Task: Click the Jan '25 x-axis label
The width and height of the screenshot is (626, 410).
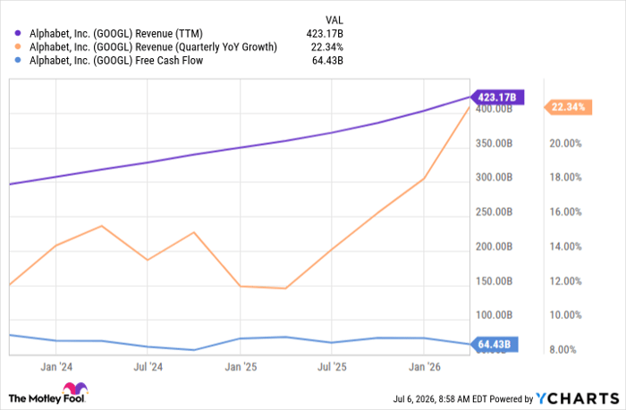Action: [x=241, y=367]
